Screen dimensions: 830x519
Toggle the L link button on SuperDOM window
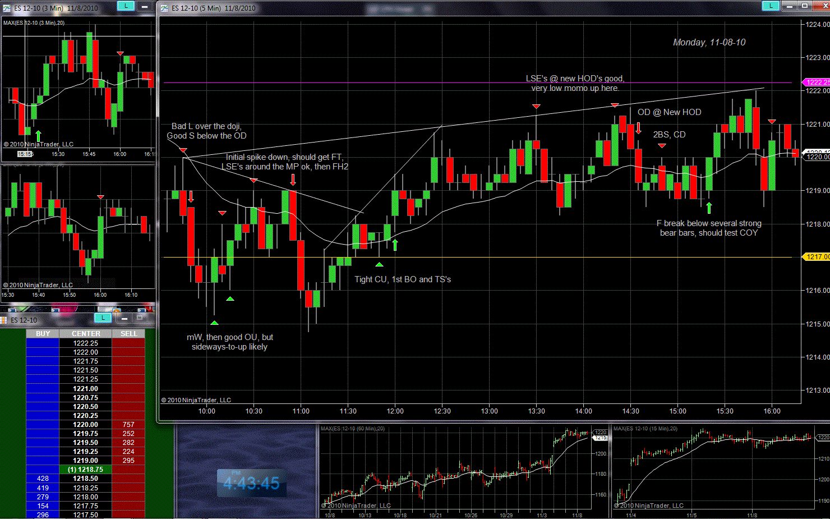point(103,318)
